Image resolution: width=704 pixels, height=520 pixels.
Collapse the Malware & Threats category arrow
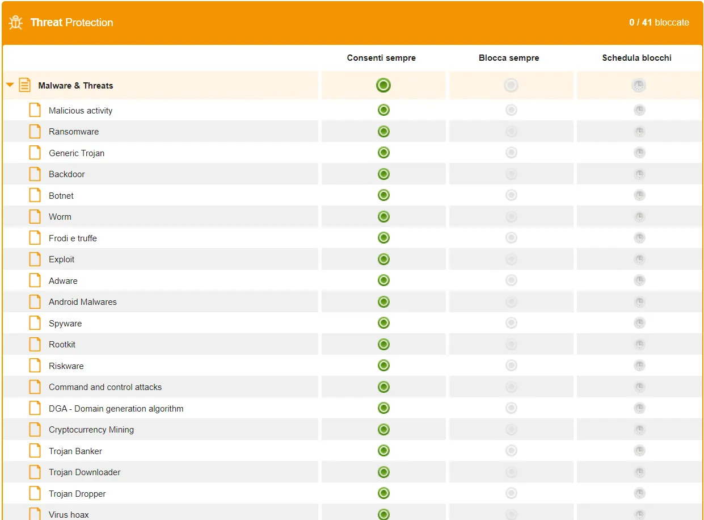10,85
